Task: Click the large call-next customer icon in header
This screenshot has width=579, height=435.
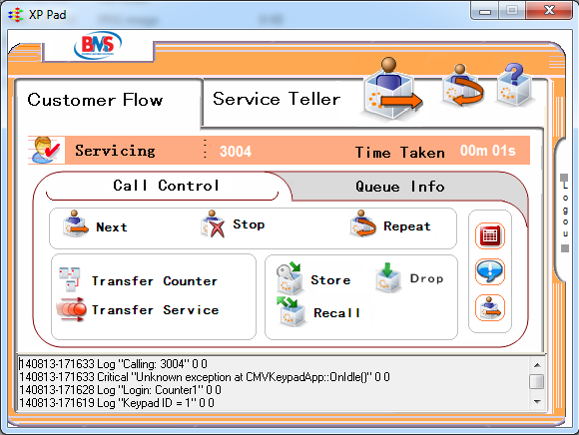Action: click(x=393, y=89)
